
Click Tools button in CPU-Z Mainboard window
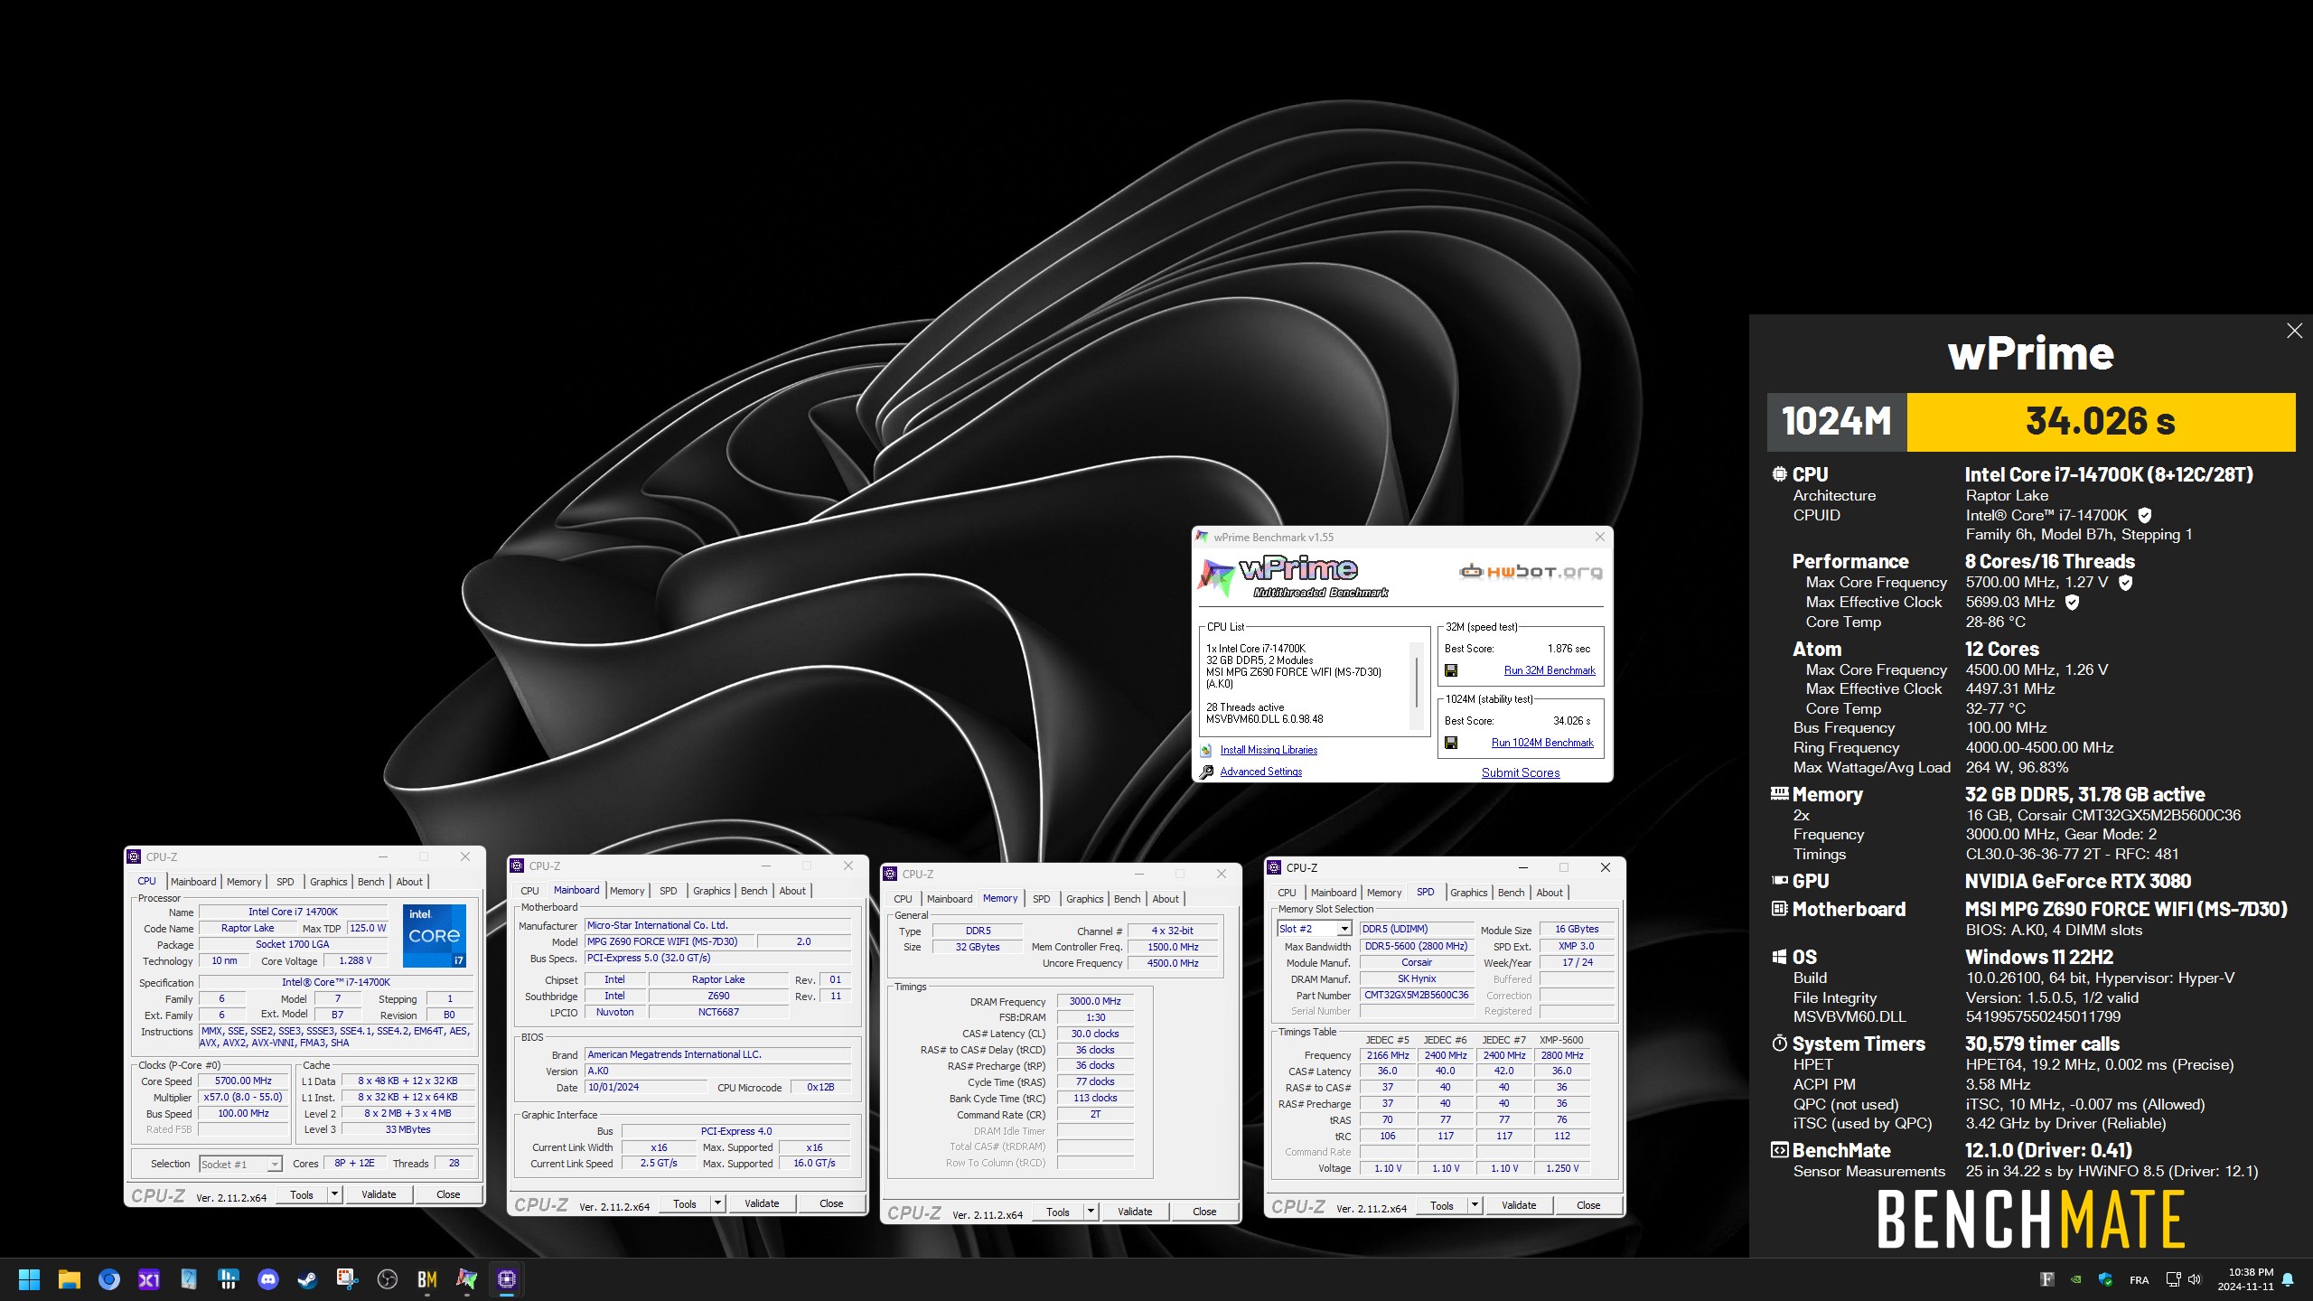(685, 1204)
